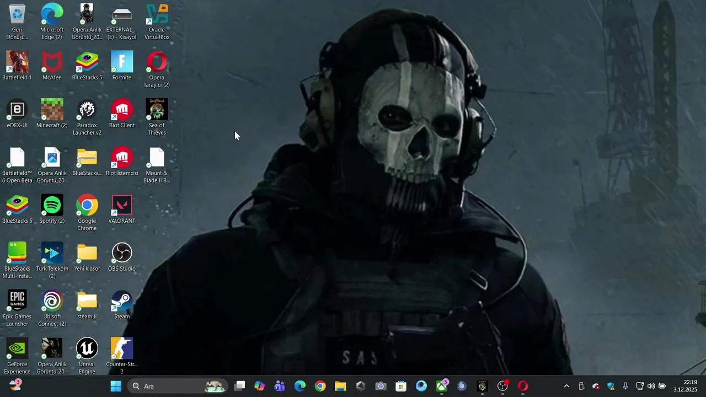This screenshot has width=706, height=397.
Task: Start Counter-Strike 2 desktop shortcut
Action: (x=122, y=356)
